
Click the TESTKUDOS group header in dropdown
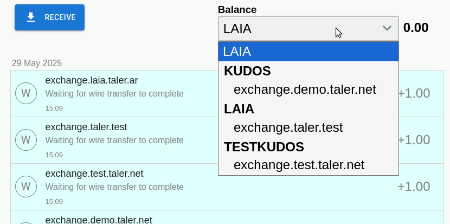[x=264, y=146]
